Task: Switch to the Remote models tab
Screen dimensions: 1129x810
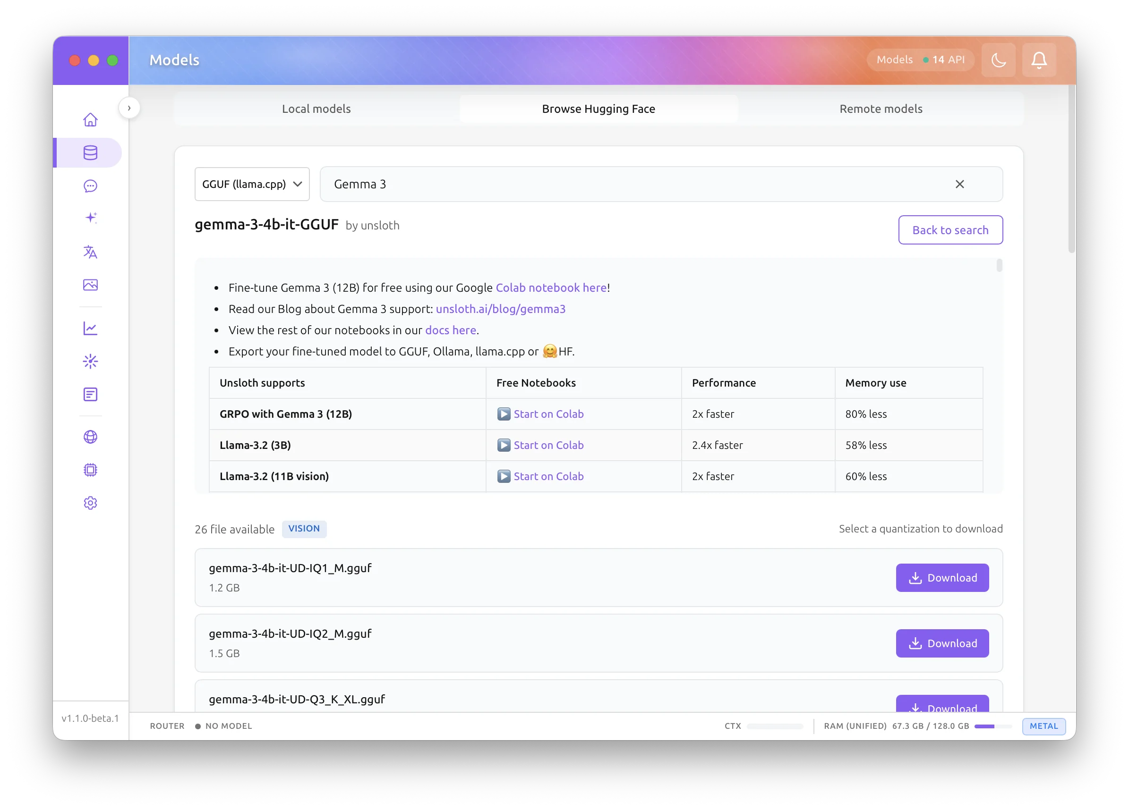Action: [x=881, y=109]
